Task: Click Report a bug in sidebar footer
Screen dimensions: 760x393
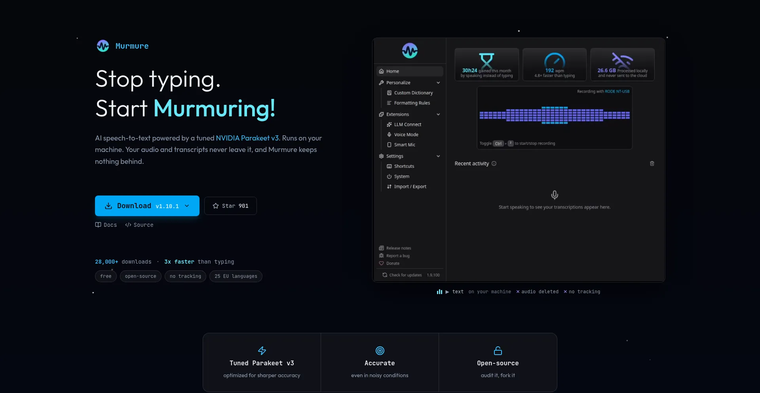Action: click(394, 256)
